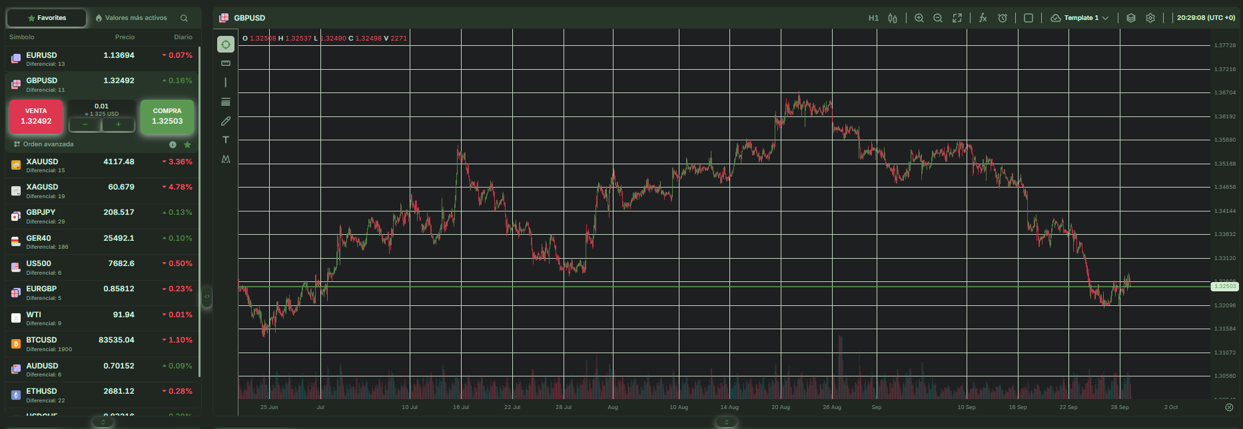Select the US500 row in the watchlist

point(102,267)
